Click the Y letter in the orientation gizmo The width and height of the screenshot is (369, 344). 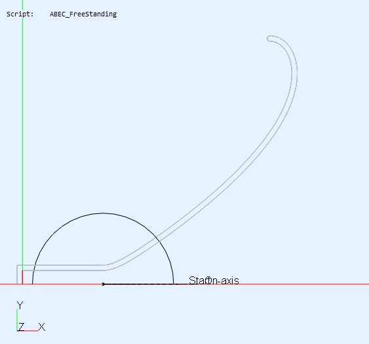pyautogui.click(x=20, y=305)
